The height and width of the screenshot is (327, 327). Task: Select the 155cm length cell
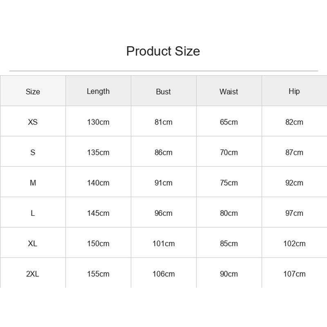(x=98, y=274)
